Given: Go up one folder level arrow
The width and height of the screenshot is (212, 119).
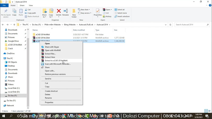Looking at the screenshot, I should point(14,25).
